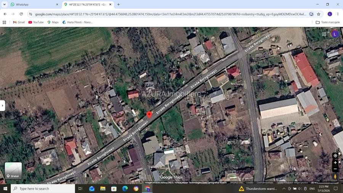Open Microsoft Edge from taskbar
The image size is (343, 193).
click(x=125, y=189)
